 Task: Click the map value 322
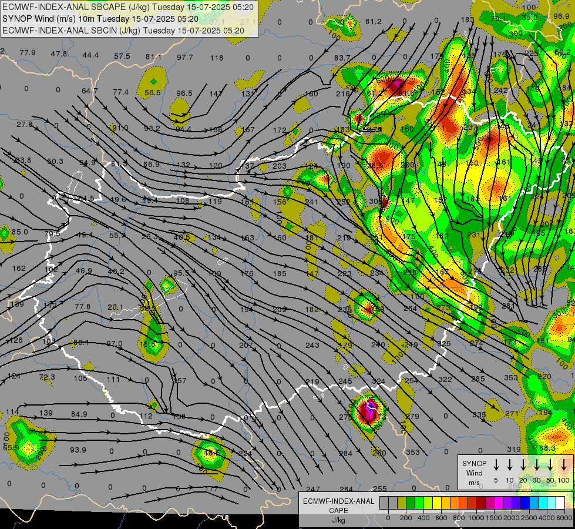445,379
